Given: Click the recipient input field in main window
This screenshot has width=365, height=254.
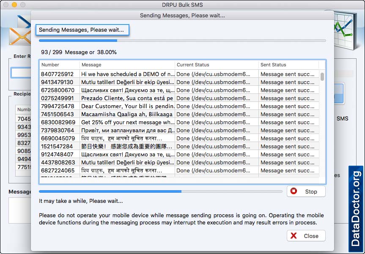Looking at the screenshot, I should (21, 73).
